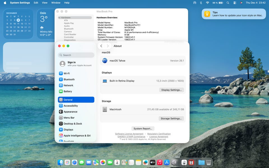Open the Wi-Fi settings in sidebar
Screen dimensions: 269x168
(x=66, y=73)
